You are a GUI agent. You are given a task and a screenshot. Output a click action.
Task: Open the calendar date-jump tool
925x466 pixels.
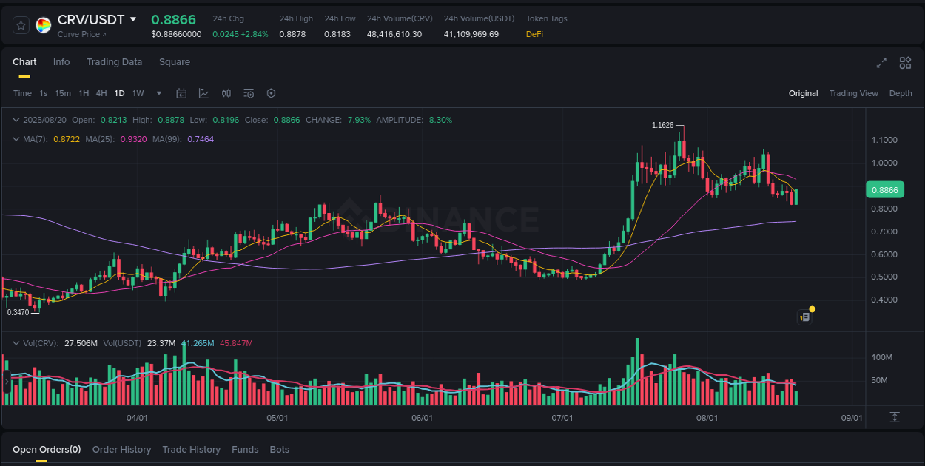(181, 93)
